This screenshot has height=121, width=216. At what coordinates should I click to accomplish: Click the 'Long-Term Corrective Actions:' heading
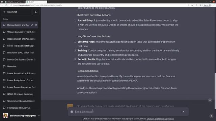(93, 37)
